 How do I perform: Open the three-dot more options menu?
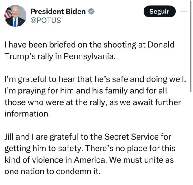(x=184, y=12)
